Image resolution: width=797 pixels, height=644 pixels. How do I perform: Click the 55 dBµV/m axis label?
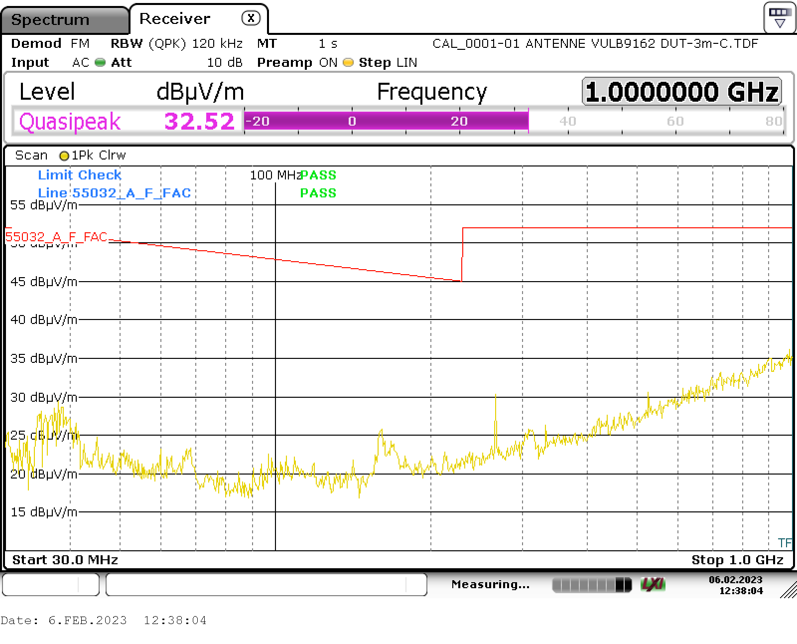pos(44,205)
